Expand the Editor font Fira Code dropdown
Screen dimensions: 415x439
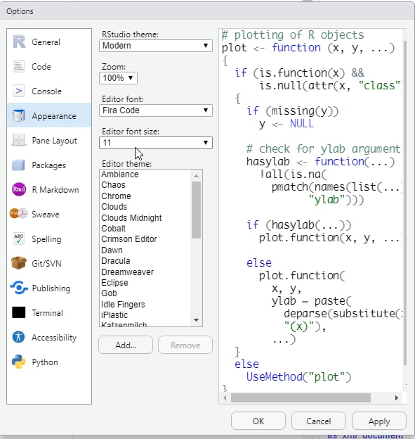tap(156, 110)
